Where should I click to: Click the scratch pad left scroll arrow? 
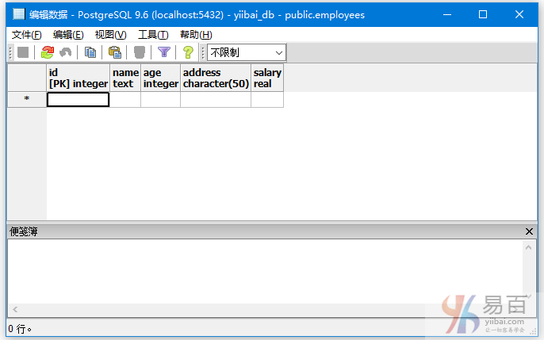15,310
